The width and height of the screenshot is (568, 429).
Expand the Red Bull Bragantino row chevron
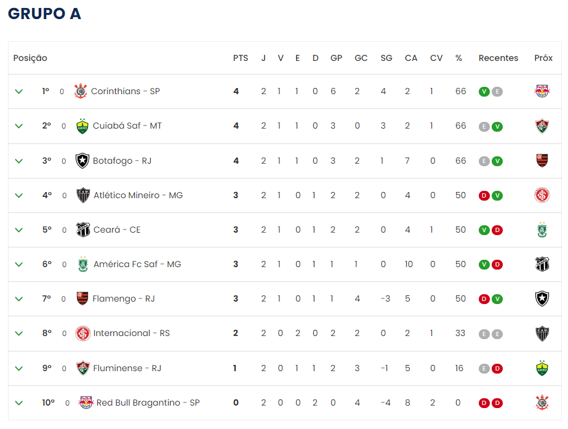coord(19,403)
